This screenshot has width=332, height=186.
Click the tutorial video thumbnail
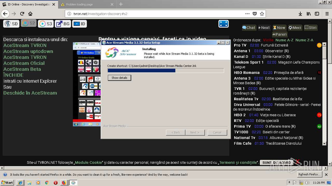[x=87, y=84]
